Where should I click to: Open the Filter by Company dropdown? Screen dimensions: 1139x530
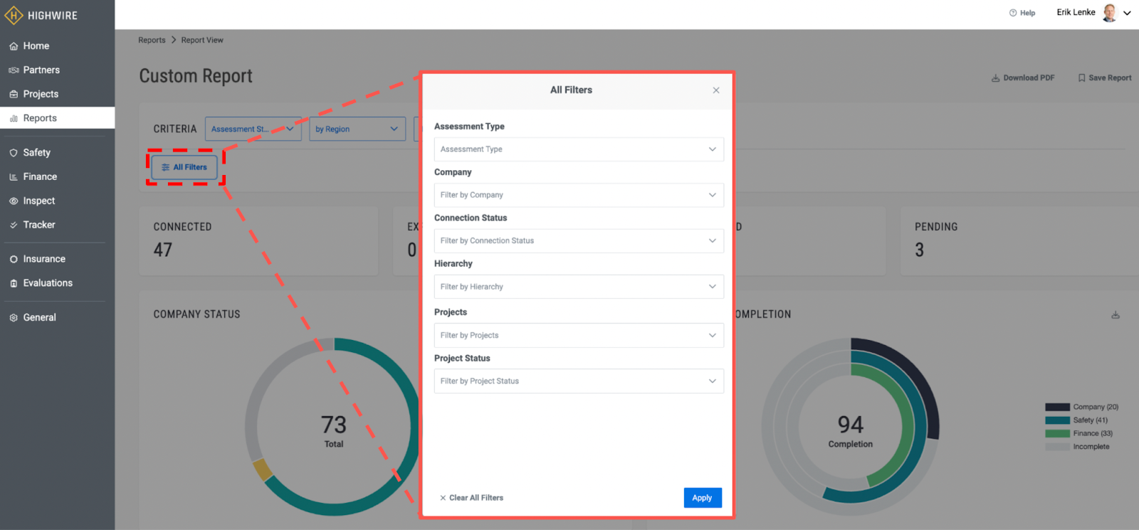click(x=579, y=195)
